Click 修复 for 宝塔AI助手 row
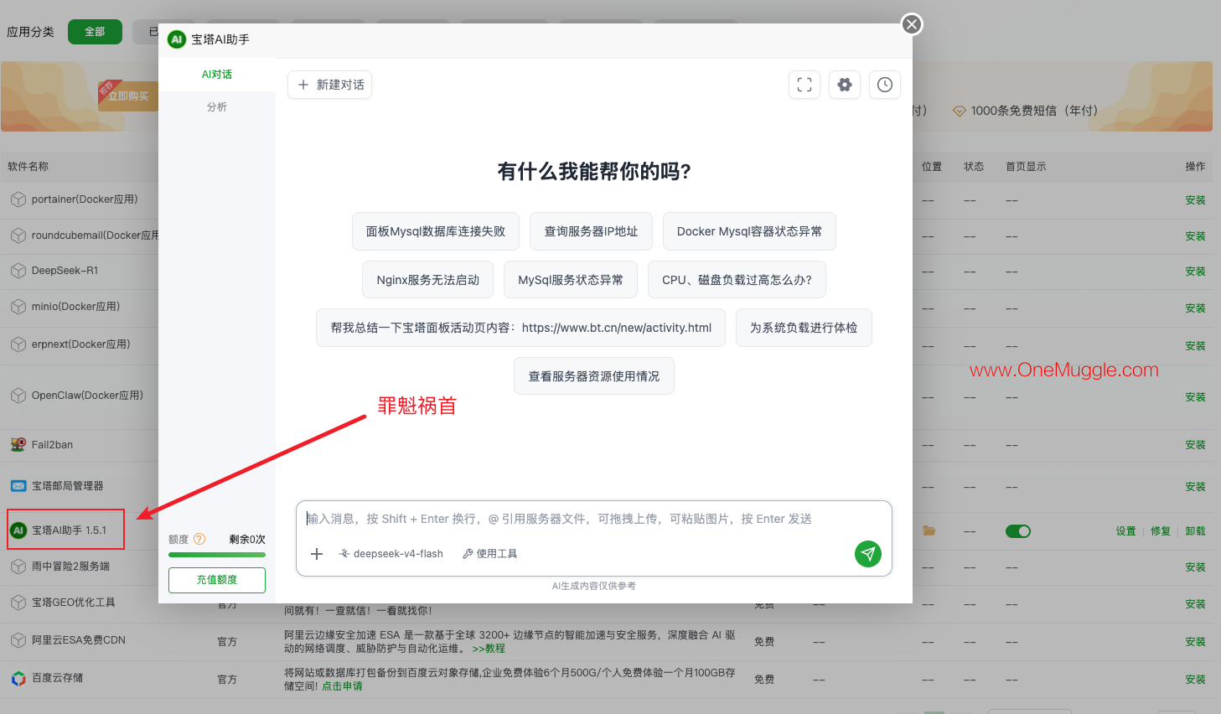1221x714 pixels. 1161,531
